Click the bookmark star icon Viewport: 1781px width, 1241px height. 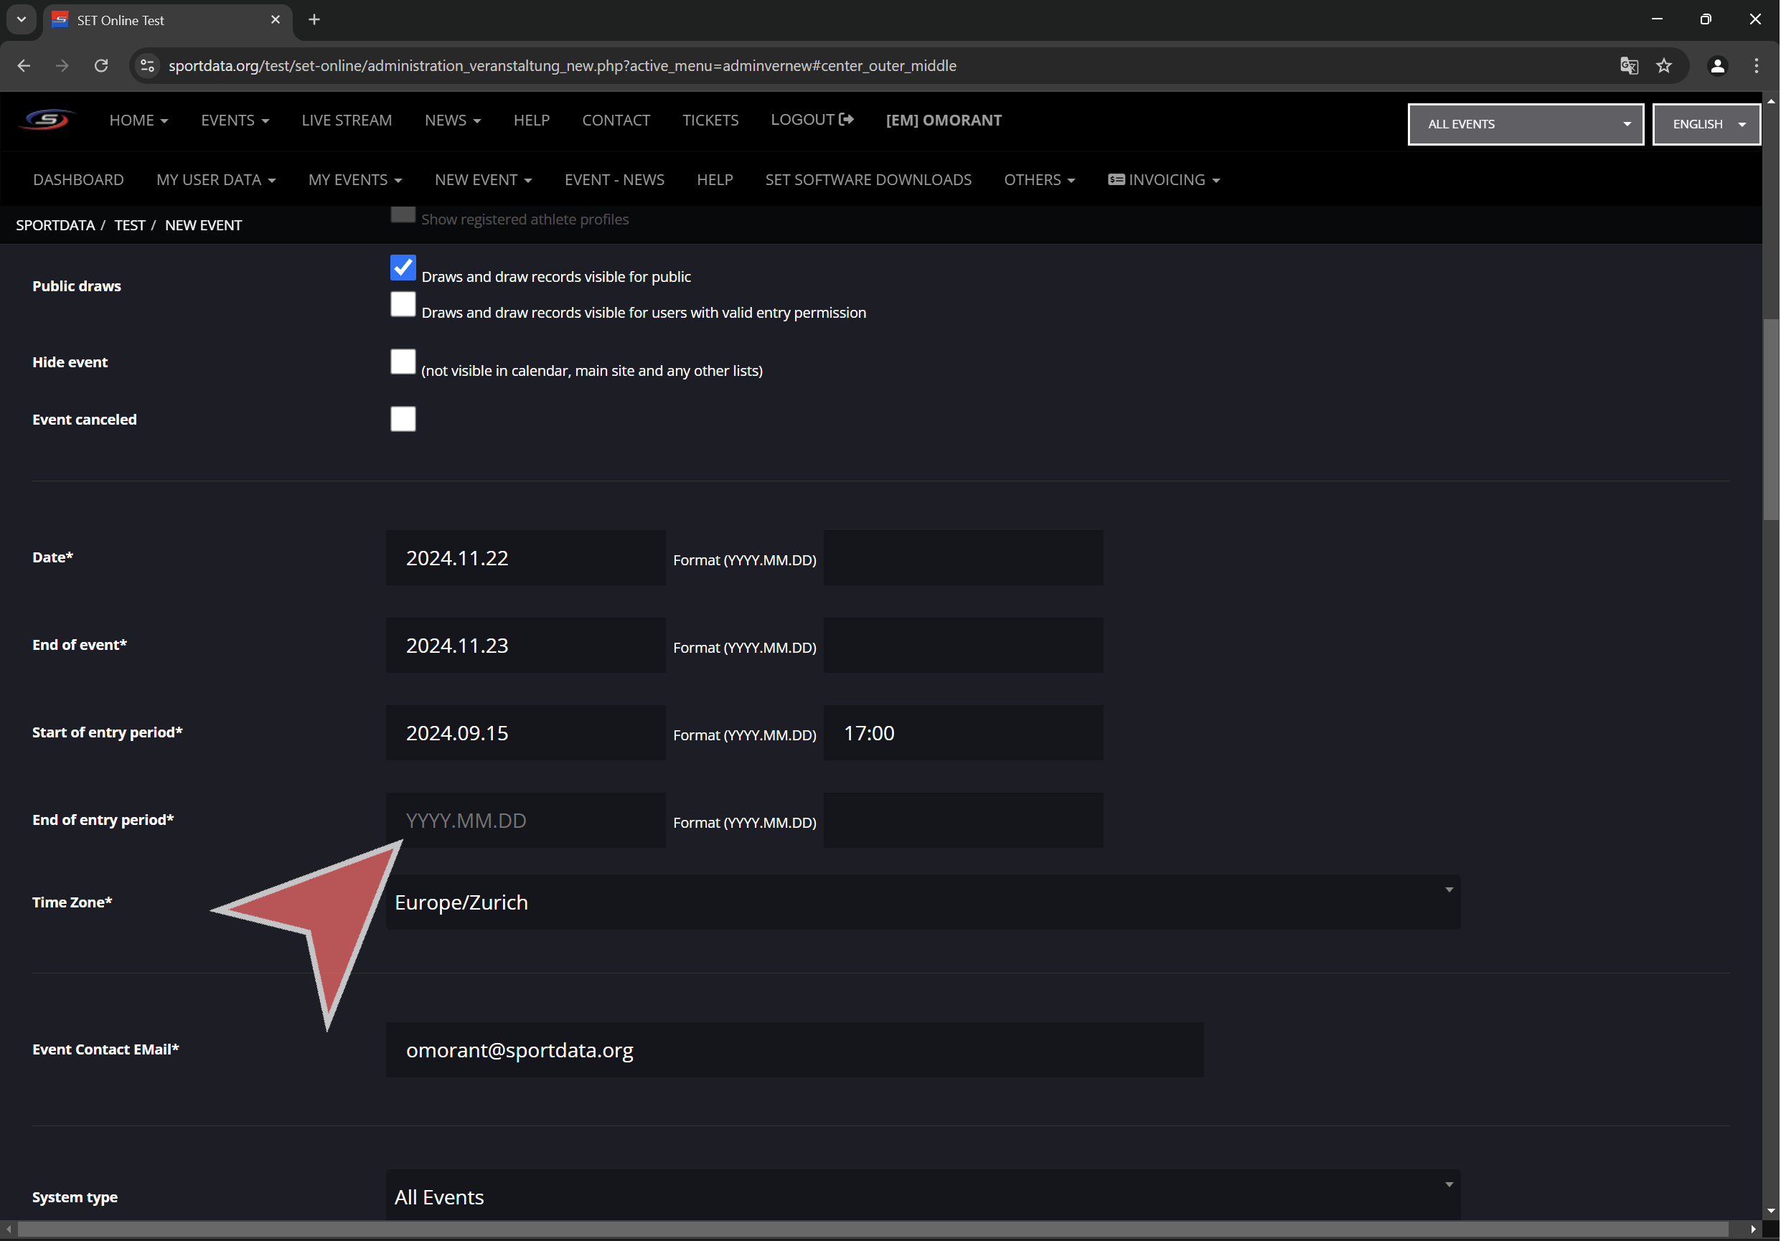1664,66
